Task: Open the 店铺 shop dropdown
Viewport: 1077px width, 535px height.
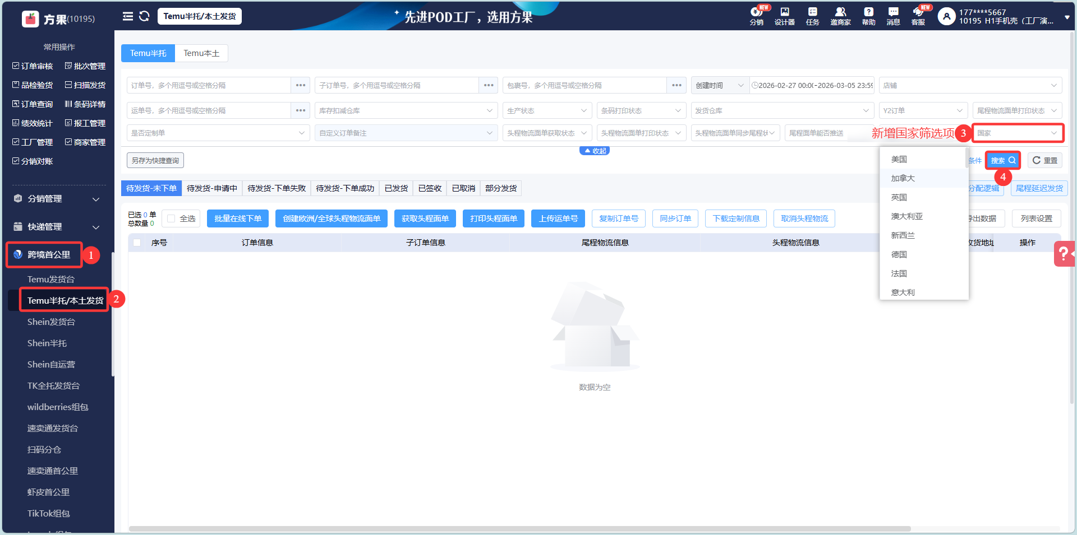Action: coord(970,85)
